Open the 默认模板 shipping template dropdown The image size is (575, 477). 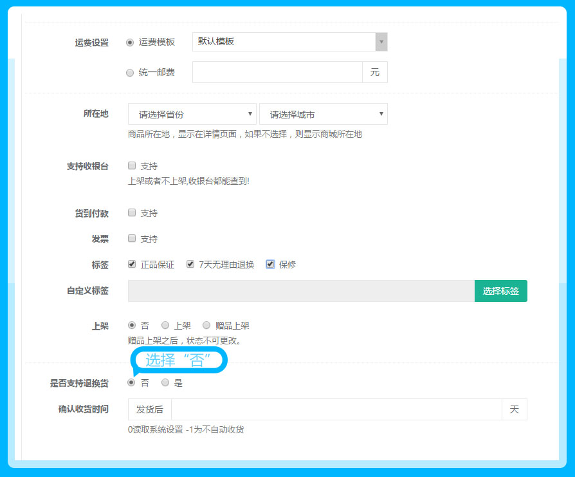pos(289,42)
